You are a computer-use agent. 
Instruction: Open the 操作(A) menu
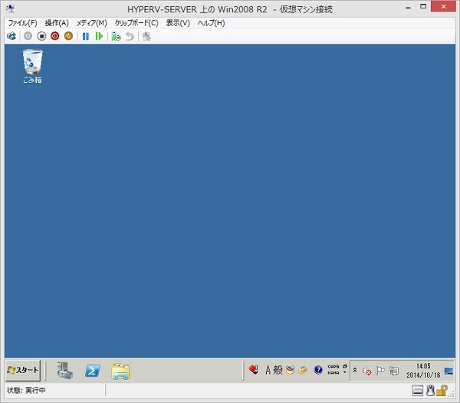(57, 23)
